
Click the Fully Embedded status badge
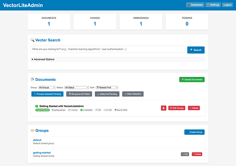click(42, 110)
